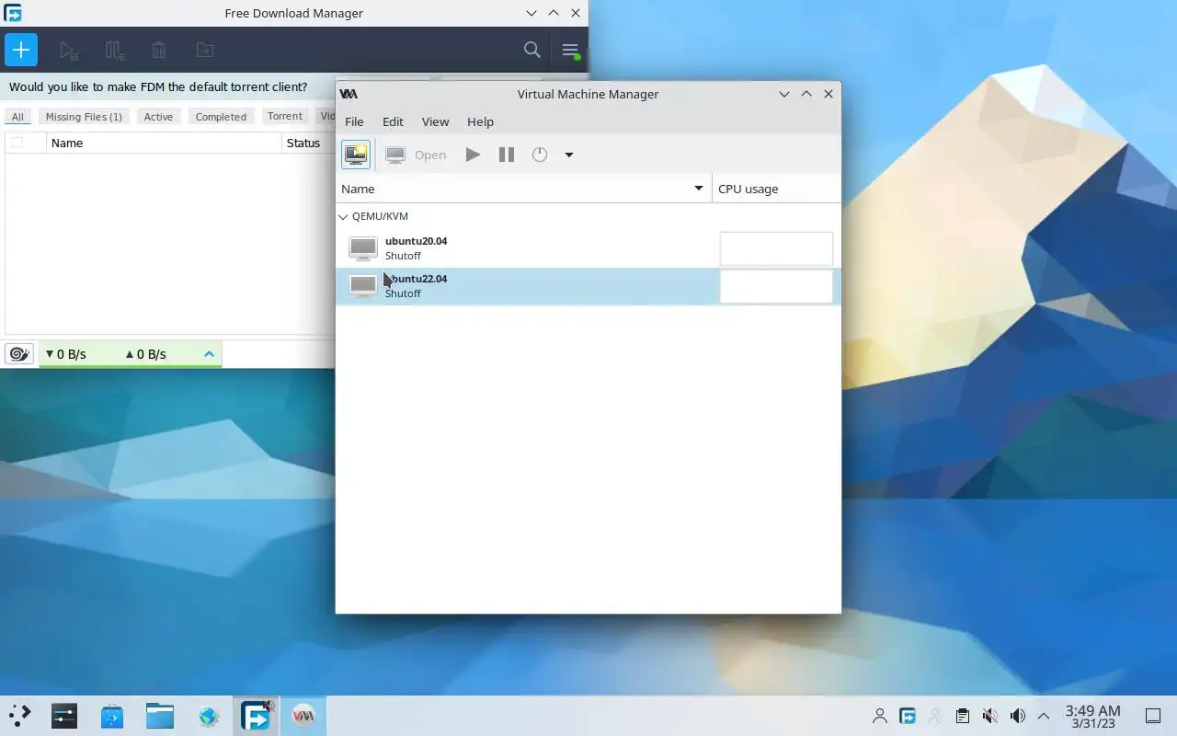This screenshot has width=1177, height=736.
Task: Click the user icon in system tray
Action: point(880,716)
